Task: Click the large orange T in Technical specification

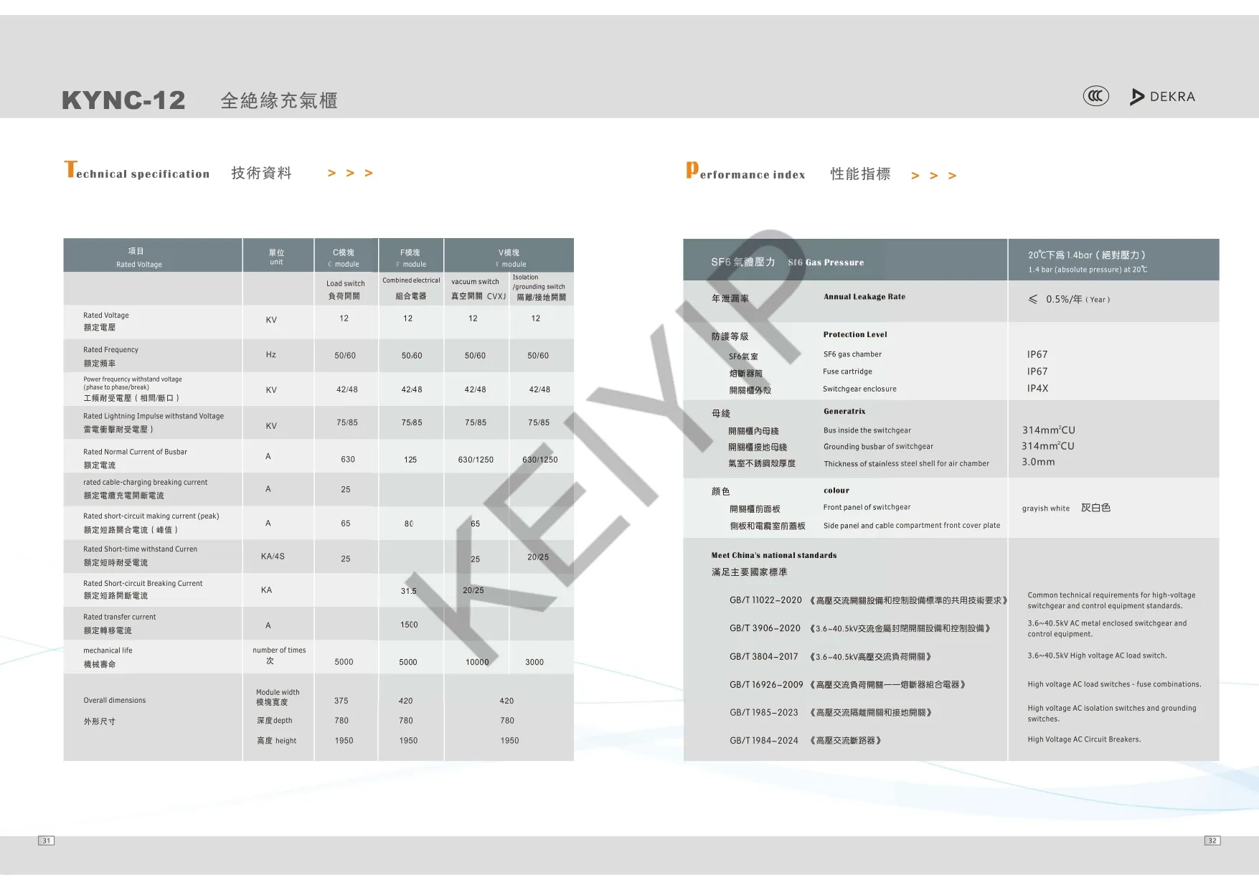Action: pos(70,169)
